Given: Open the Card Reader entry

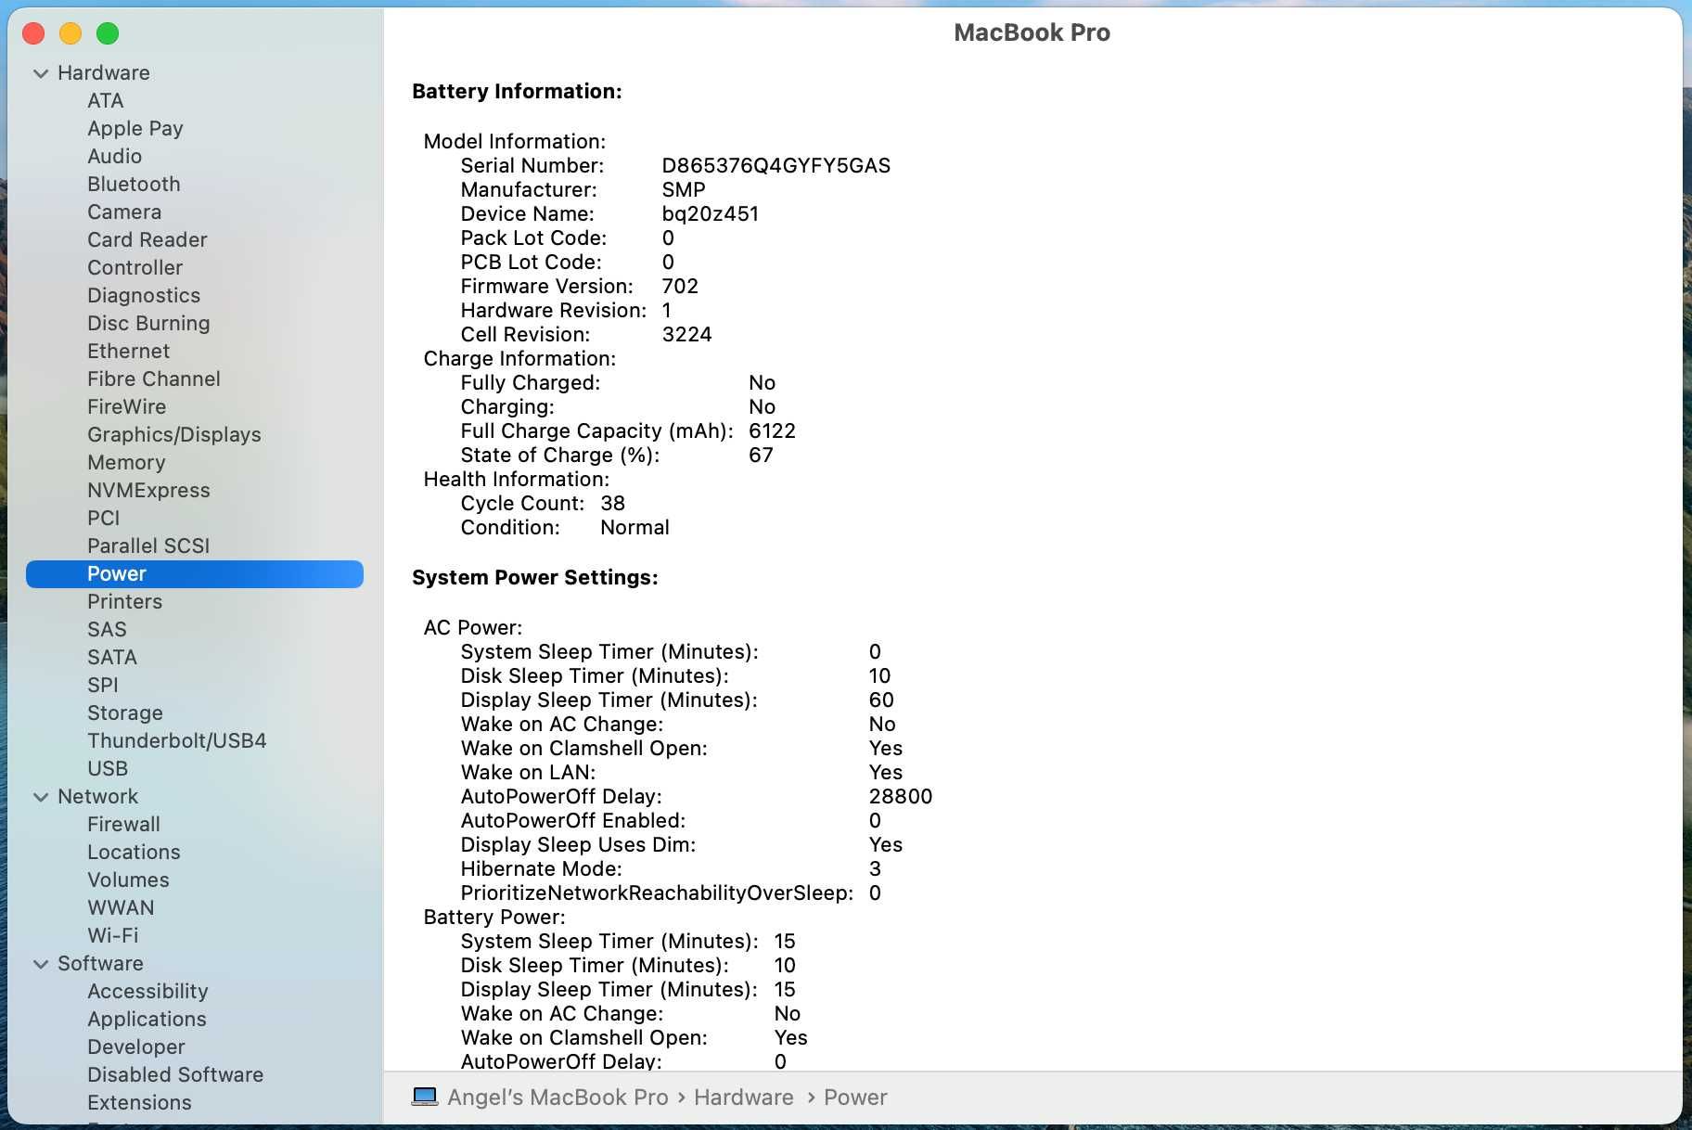Looking at the screenshot, I should coord(147,239).
